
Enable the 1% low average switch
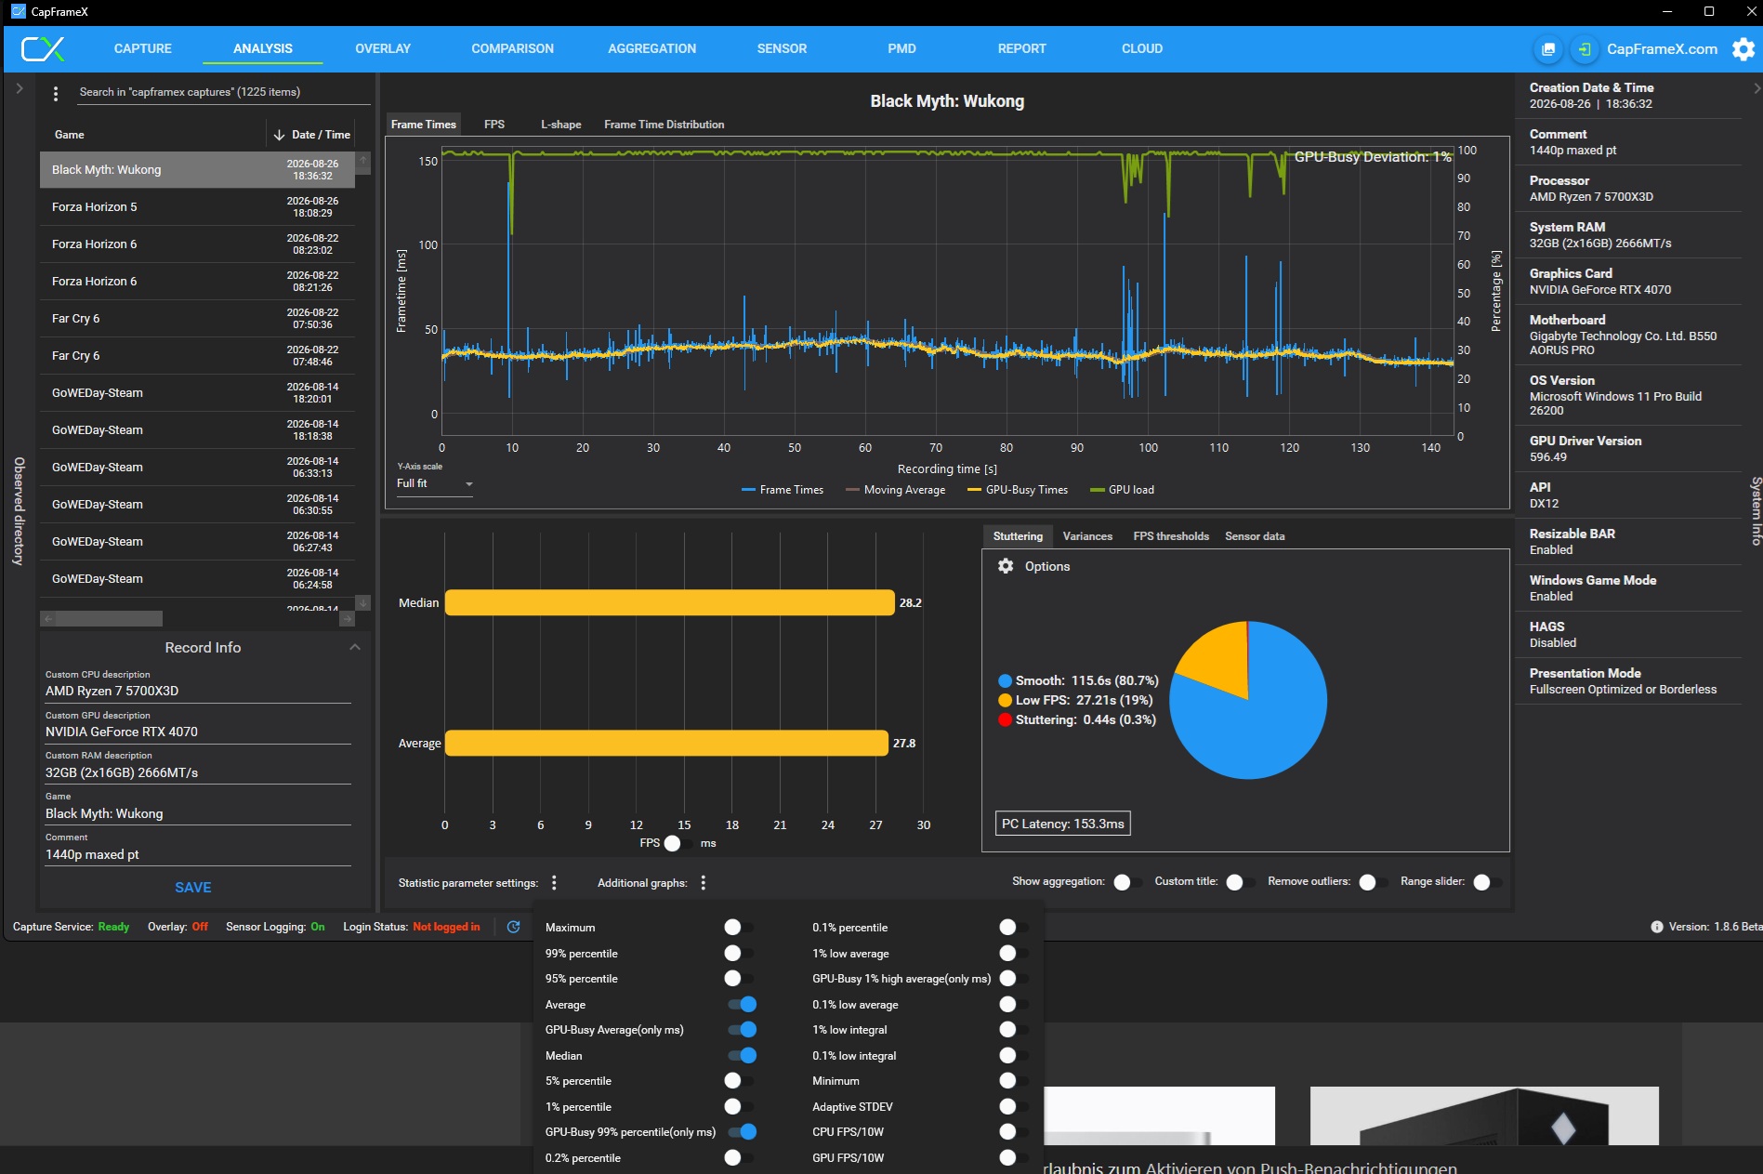pos(1013,953)
